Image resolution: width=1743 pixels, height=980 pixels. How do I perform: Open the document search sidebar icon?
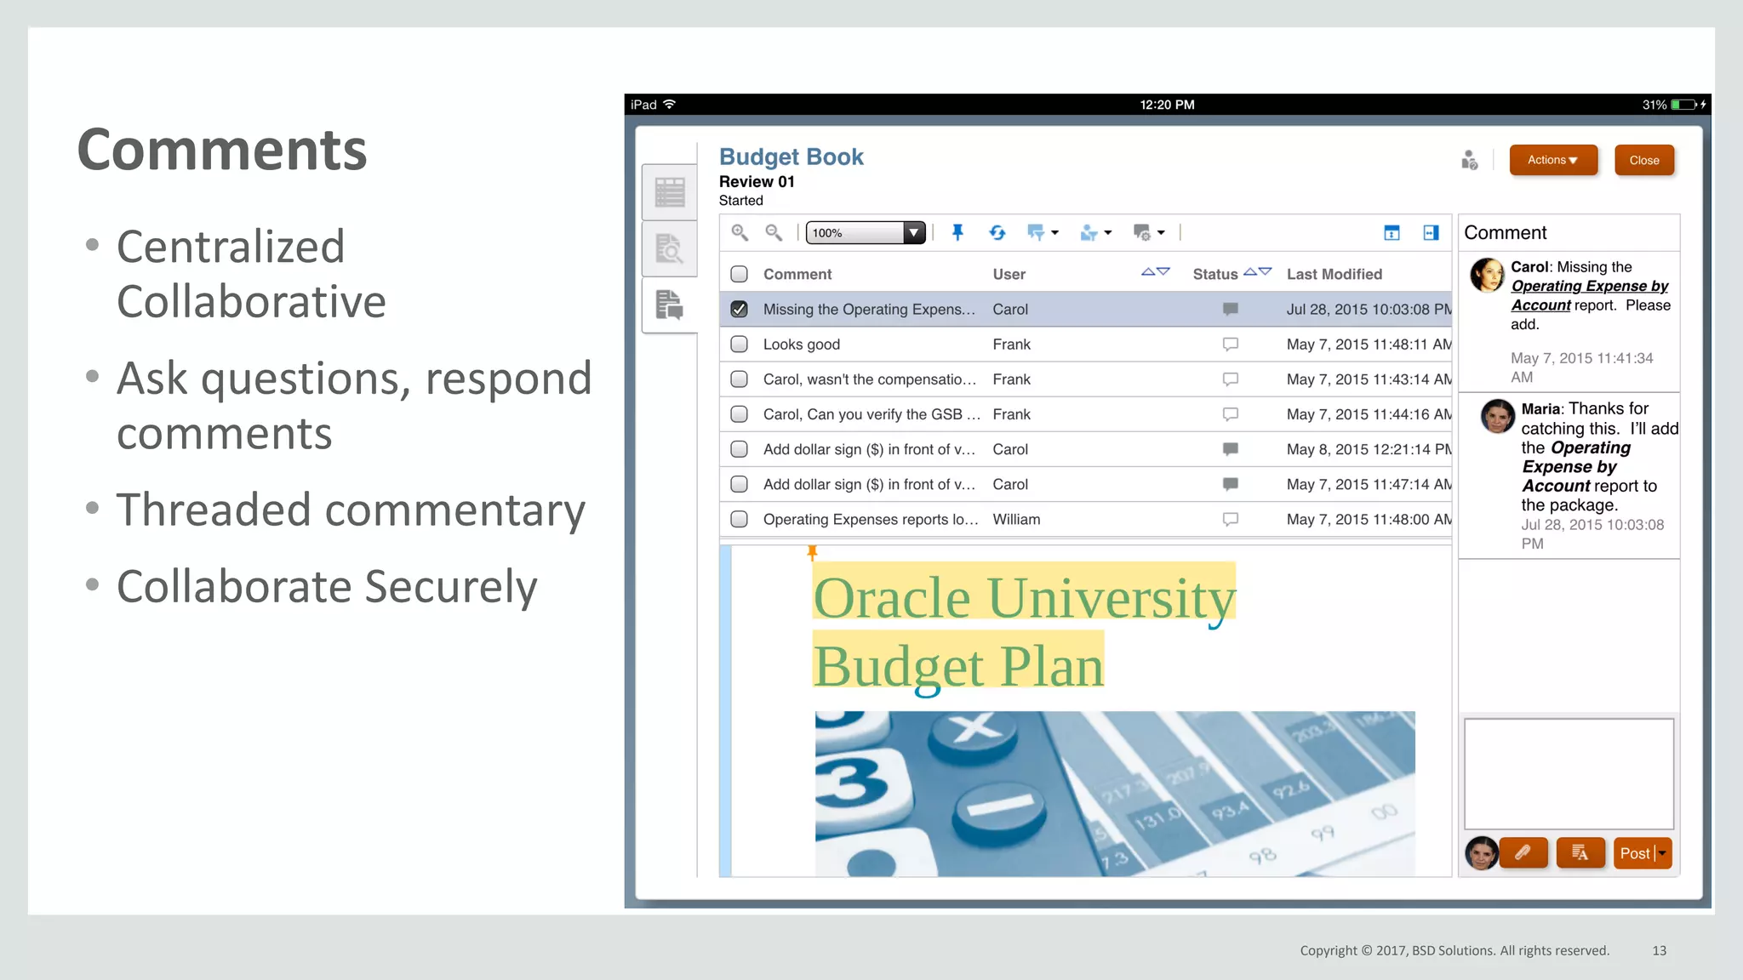coord(670,248)
